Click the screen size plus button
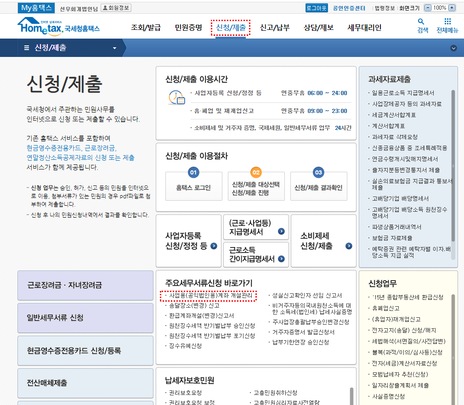 (452, 8)
